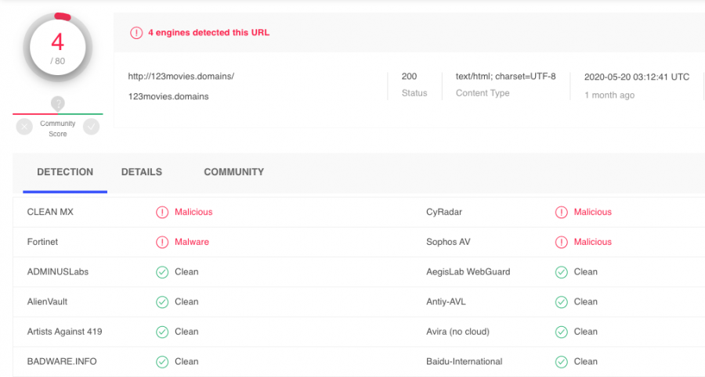Screen dimensions: 705x377
Task: Click the Antiy-AVL clean checkmark icon
Action: (x=561, y=302)
